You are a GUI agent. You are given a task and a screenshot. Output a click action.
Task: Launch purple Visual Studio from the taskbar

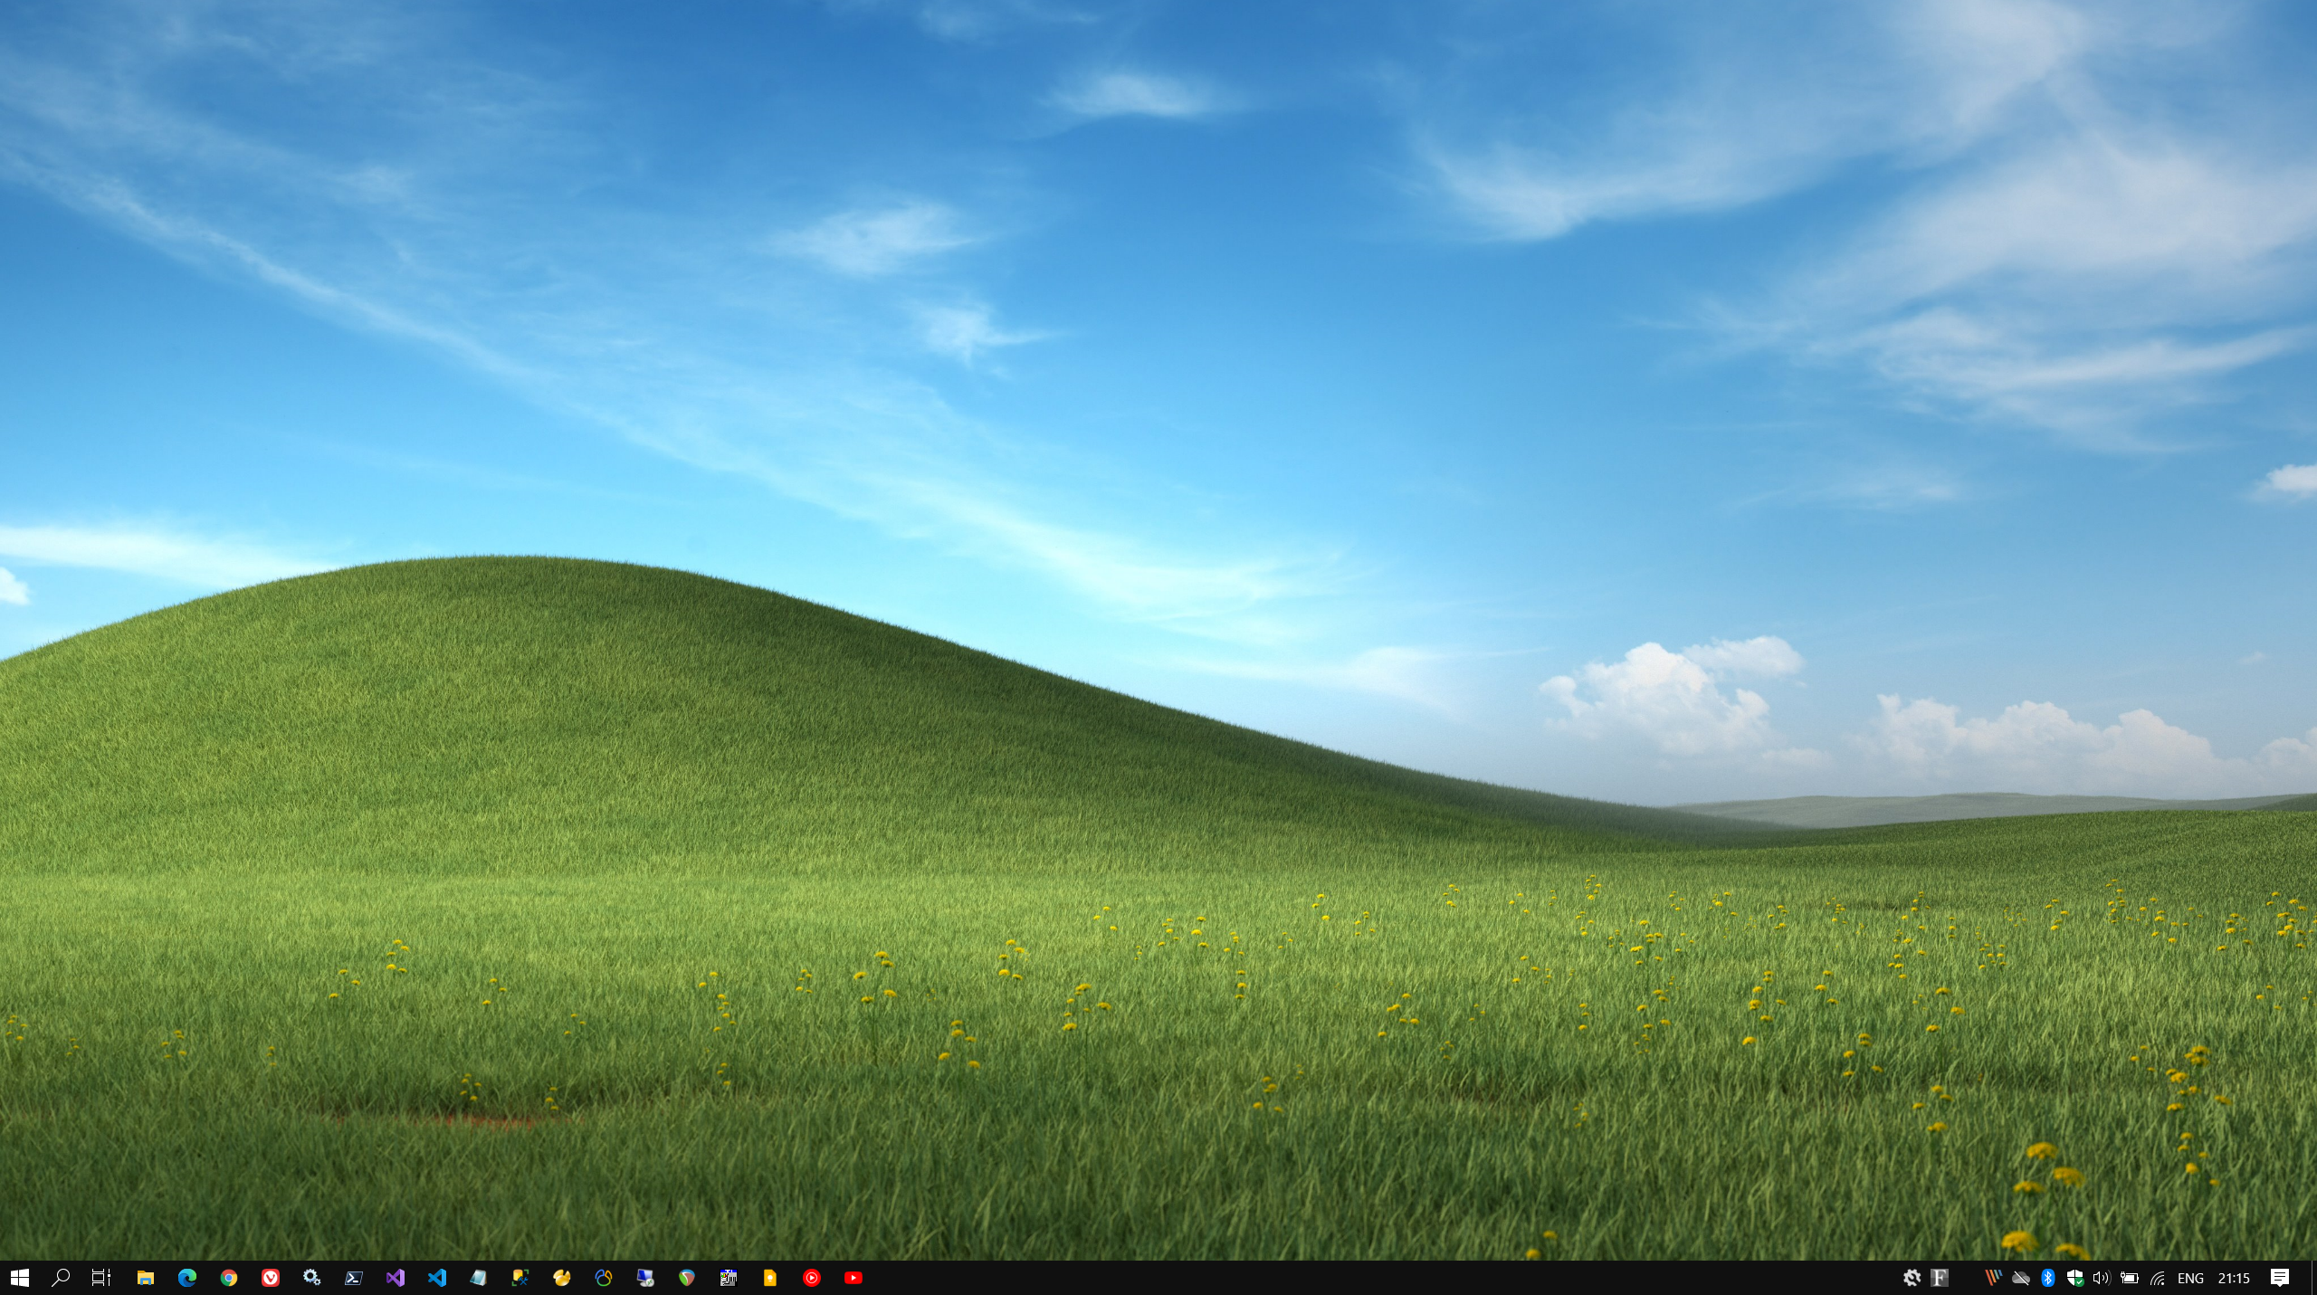395,1278
